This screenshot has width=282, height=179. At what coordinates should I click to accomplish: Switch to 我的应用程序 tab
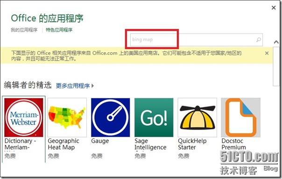point(24,30)
